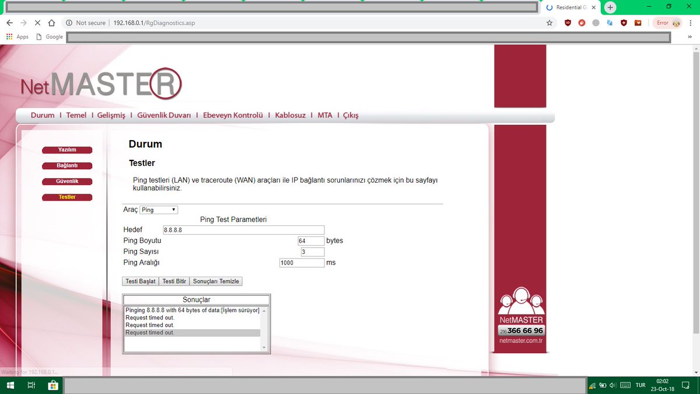Open the Google bookmark
This screenshot has width=700, height=394.
50,37
